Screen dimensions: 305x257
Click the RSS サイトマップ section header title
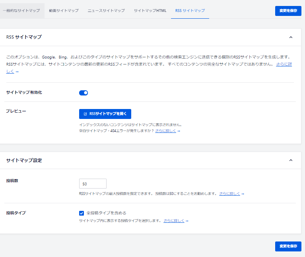point(24,37)
